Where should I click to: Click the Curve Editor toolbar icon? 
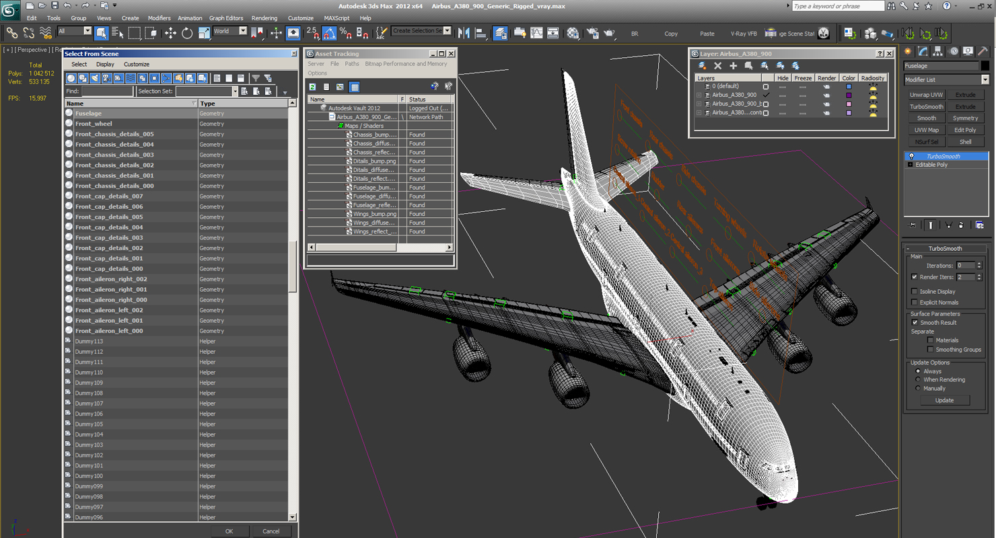[x=536, y=32]
